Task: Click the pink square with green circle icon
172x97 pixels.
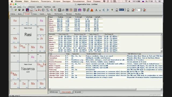Action: [x=71, y=10]
